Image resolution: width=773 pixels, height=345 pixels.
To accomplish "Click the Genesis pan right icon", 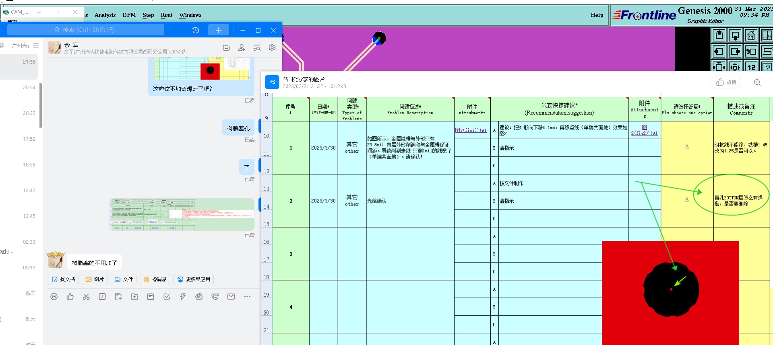I will 735,51.
